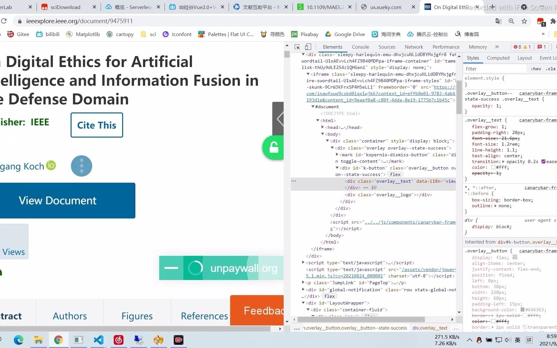Expand the head element node
This screenshot has width=557, height=348.
[322, 127]
